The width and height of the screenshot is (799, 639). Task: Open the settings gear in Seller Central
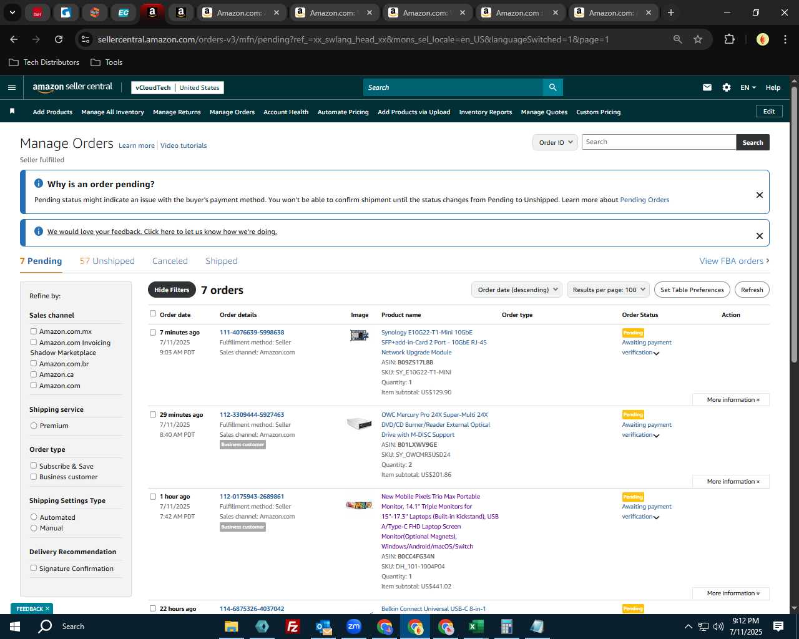(x=727, y=87)
